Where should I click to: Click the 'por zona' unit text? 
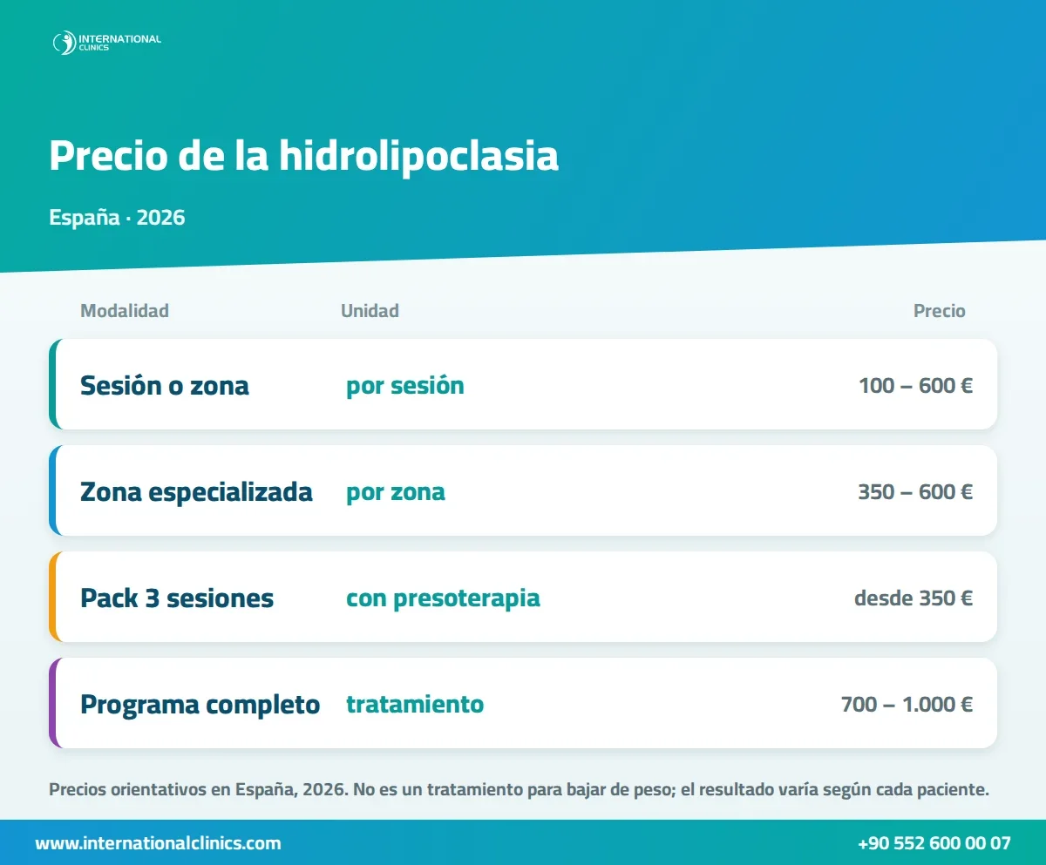click(396, 492)
